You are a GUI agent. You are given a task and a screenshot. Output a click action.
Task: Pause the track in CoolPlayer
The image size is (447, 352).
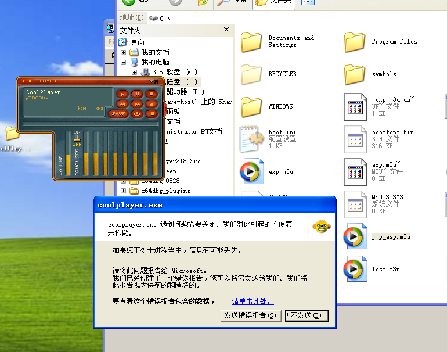click(x=137, y=94)
